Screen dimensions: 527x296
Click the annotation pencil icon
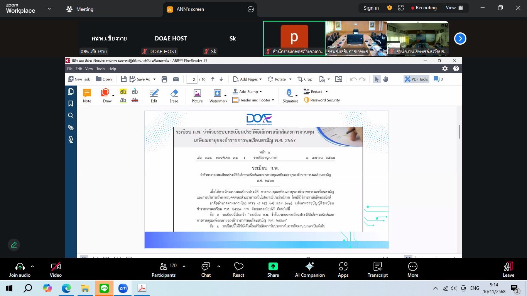click(14, 245)
